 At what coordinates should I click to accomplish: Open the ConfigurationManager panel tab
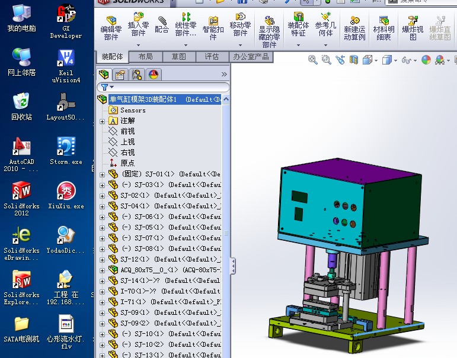[x=137, y=75]
